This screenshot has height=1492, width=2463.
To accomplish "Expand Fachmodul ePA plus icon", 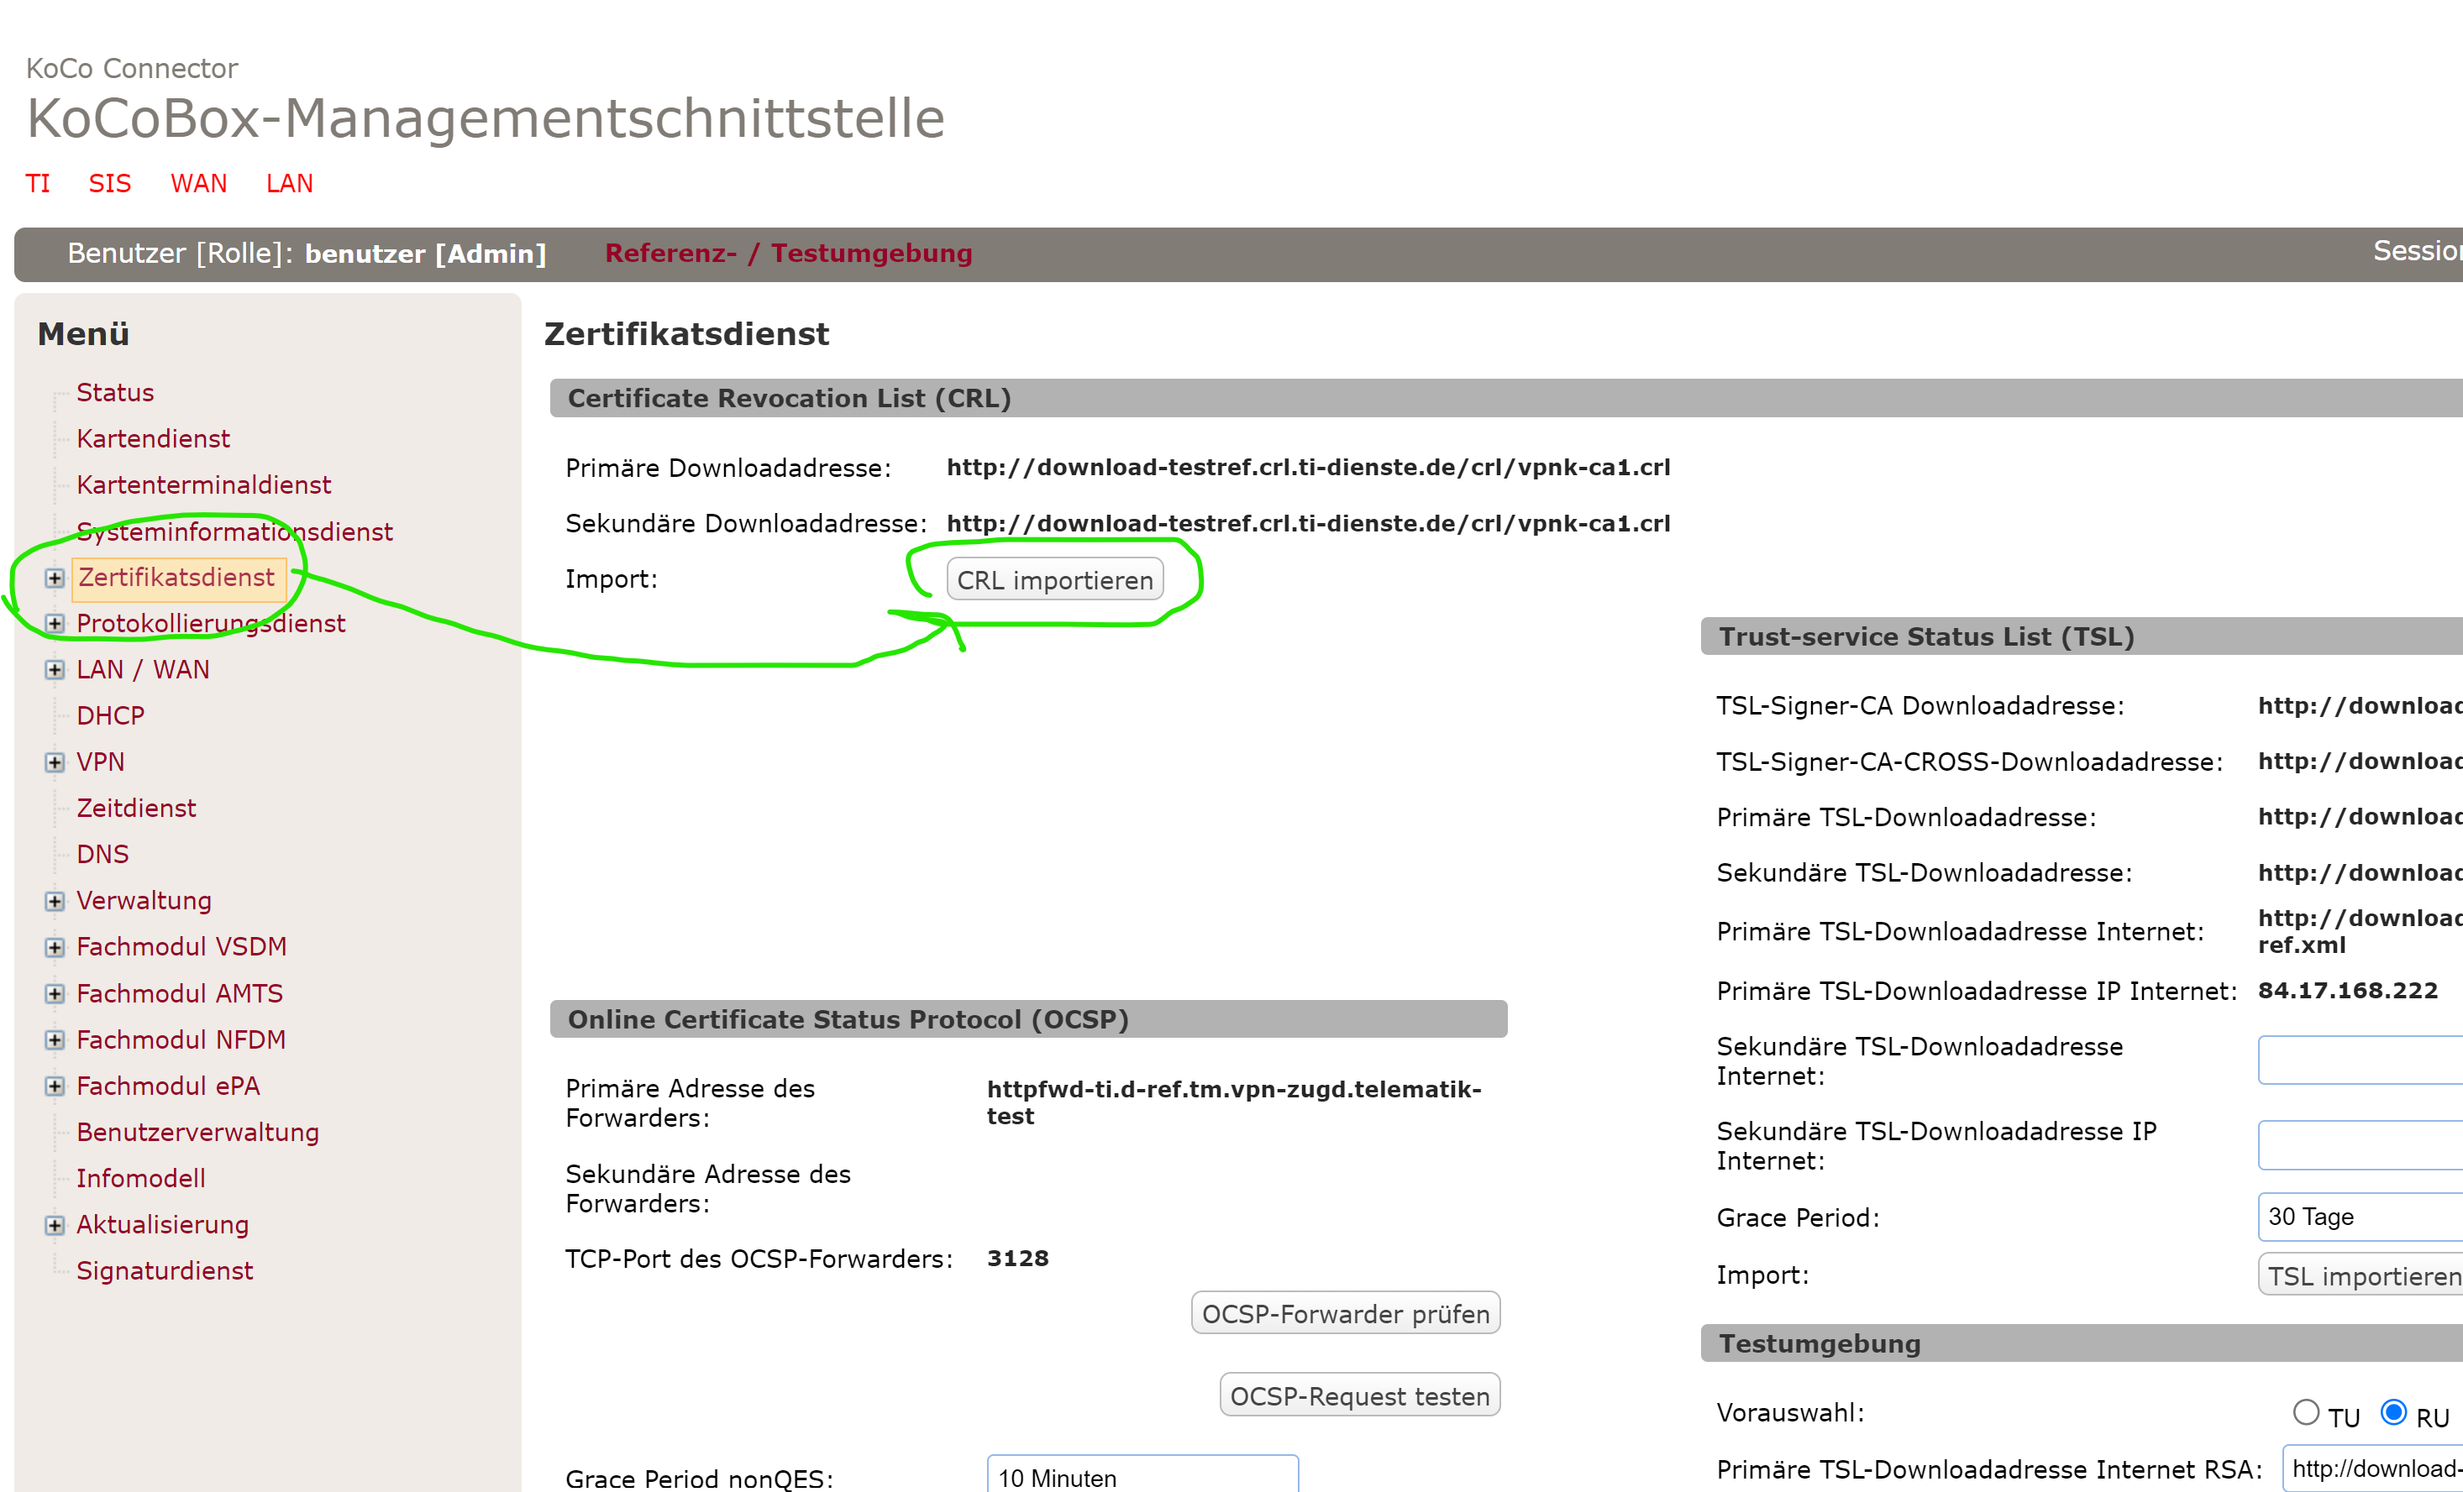I will 55,1086.
